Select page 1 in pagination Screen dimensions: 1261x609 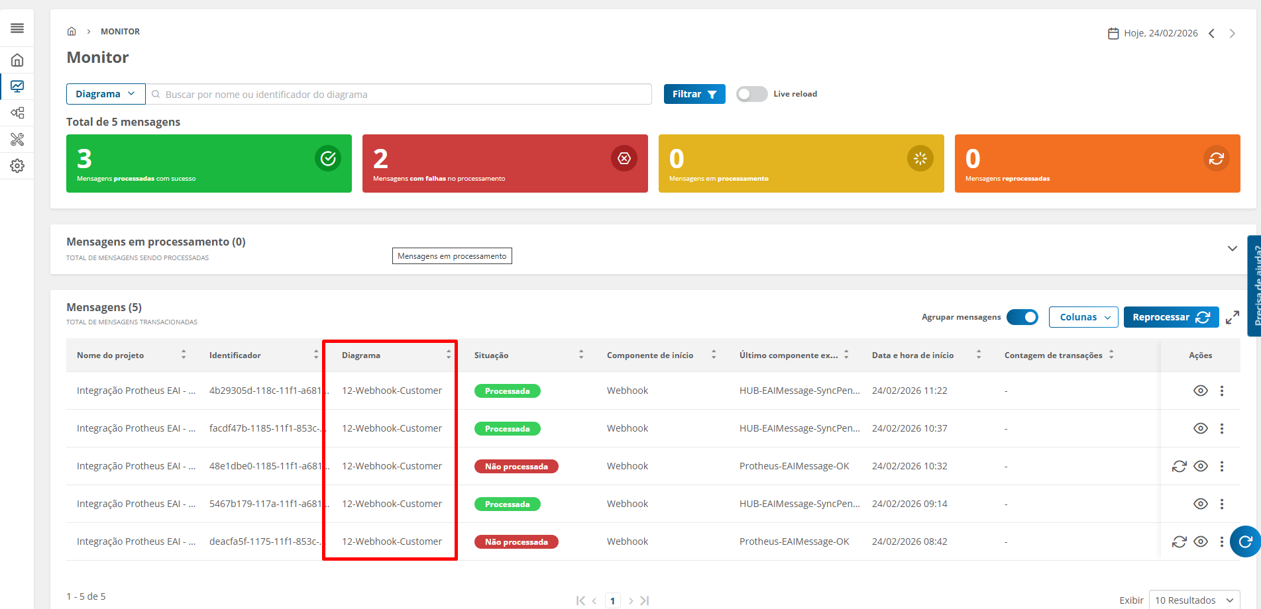(612, 601)
